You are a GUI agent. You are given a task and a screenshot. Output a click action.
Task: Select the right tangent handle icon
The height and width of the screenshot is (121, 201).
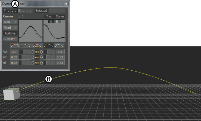click(49, 45)
